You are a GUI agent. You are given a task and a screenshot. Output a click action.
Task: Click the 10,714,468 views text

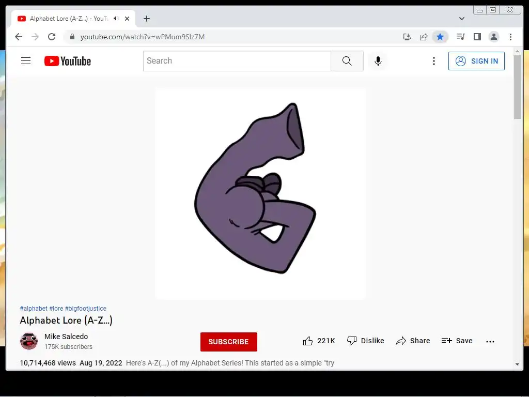[48, 363]
